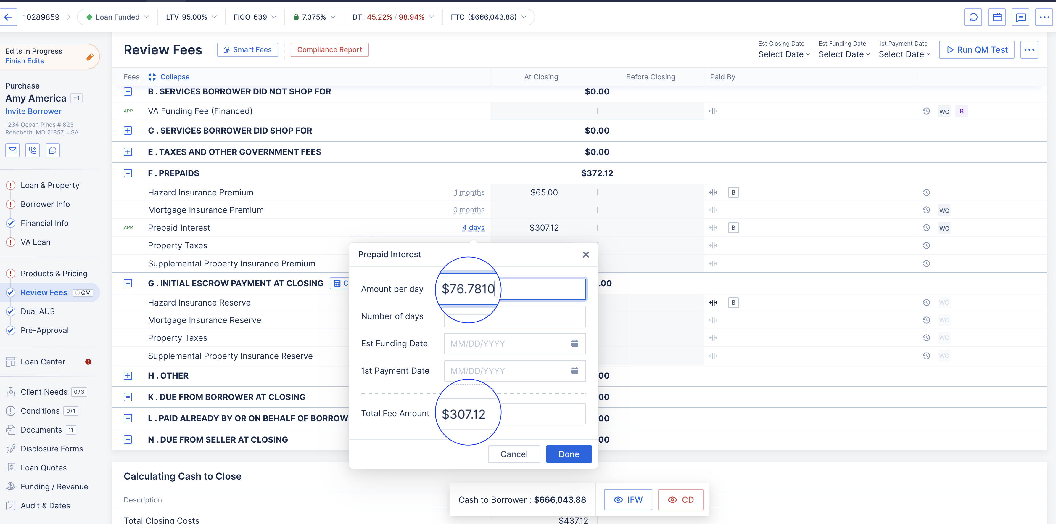The height and width of the screenshot is (524, 1056).
Task: Open the Loan Funded status dropdown
Action: coord(118,17)
